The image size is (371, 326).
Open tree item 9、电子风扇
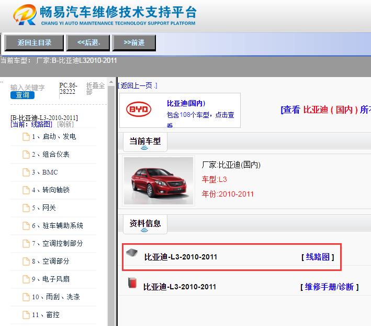pyautogui.click(x=51, y=279)
